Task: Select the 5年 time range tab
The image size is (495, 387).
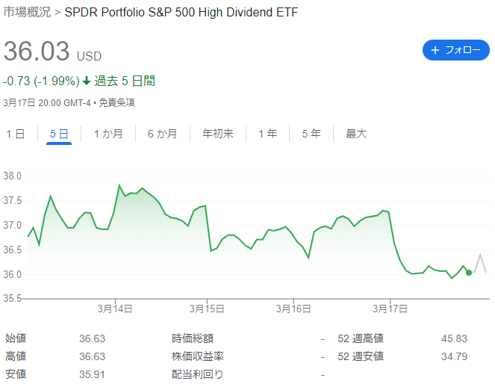Action: (311, 134)
